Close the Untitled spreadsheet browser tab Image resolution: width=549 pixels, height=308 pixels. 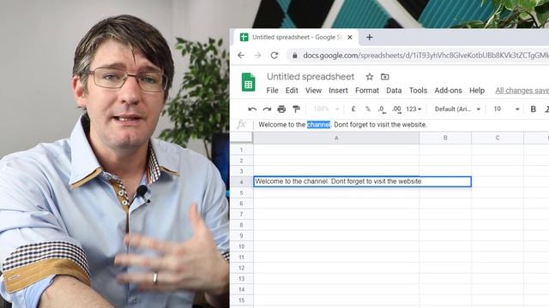350,37
